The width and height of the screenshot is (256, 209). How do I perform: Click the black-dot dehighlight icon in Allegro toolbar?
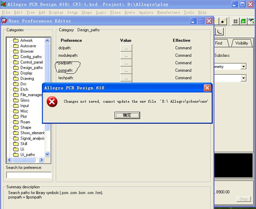[222, 21]
